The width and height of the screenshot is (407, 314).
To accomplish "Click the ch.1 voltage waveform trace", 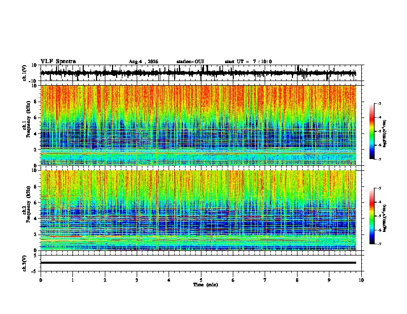I will [x=198, y=73].
